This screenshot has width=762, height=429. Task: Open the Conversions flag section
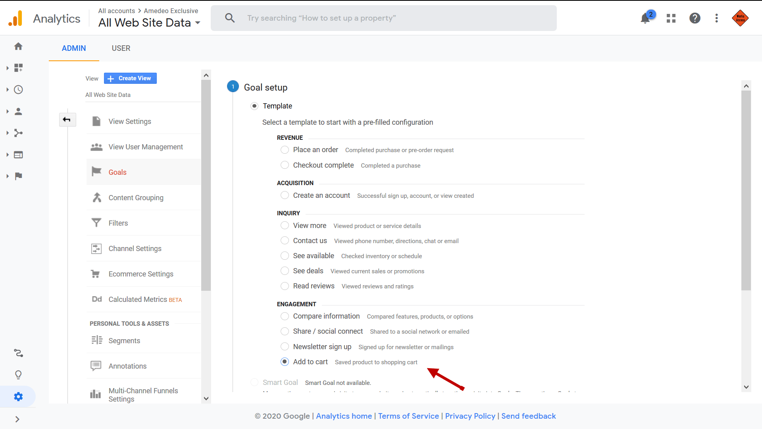coord(18,176)
